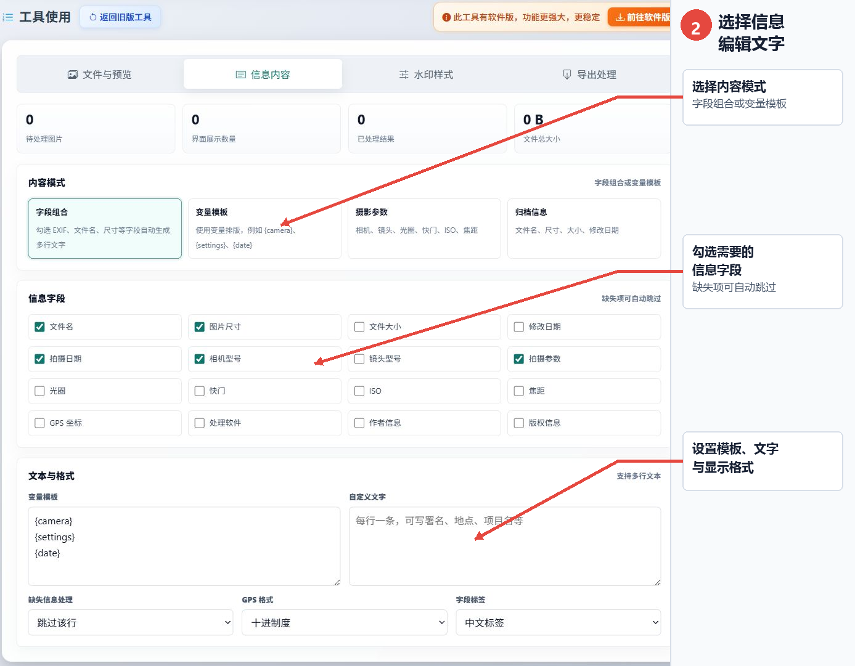Click the 信息字段 section heading
855x666 pixels.
[x=47, y=299]
